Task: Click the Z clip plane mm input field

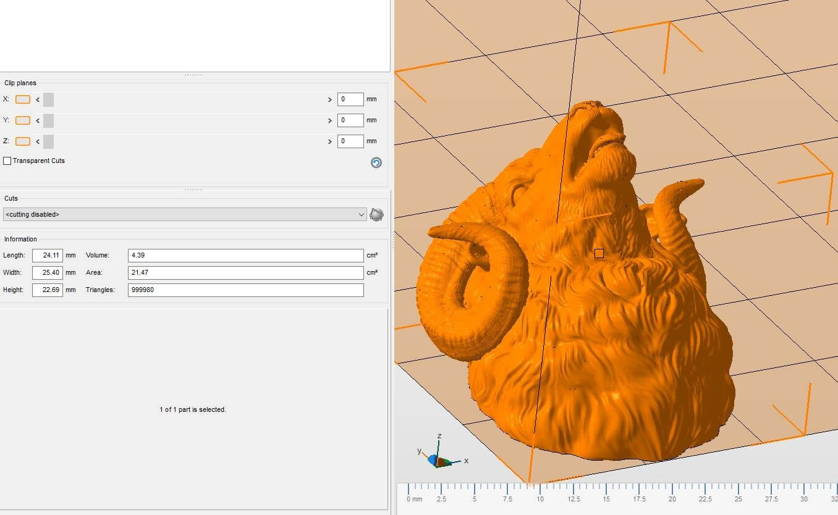Action: coord(350,141)
